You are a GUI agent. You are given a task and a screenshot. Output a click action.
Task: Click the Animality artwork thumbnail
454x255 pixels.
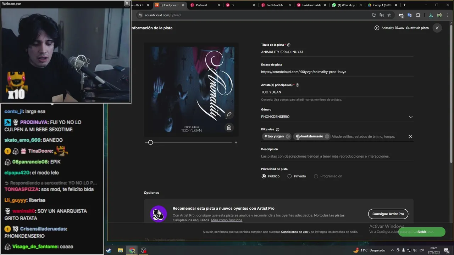click(191, 90)
